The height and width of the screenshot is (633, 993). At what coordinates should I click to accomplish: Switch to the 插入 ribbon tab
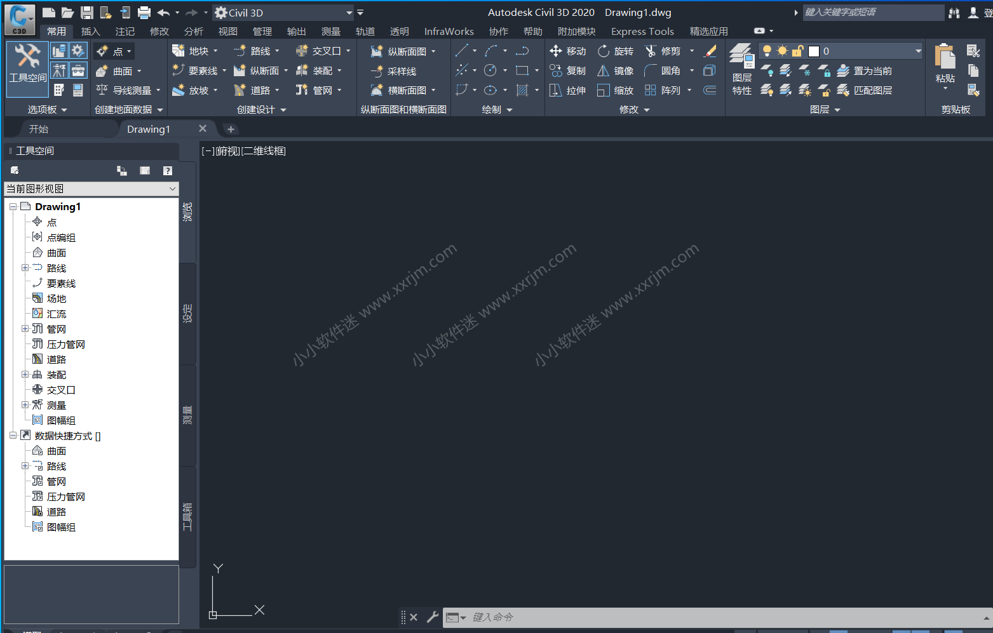(x=90, y=31)
